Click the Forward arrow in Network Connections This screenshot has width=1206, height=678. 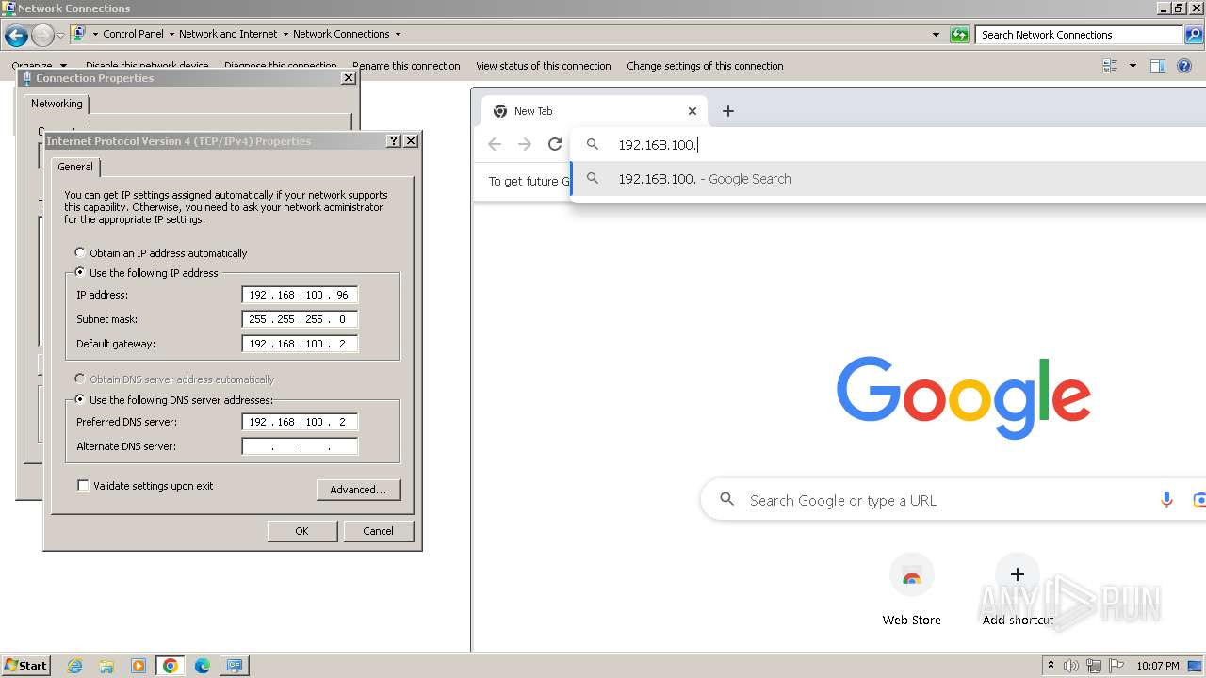(x=42, y=36)
